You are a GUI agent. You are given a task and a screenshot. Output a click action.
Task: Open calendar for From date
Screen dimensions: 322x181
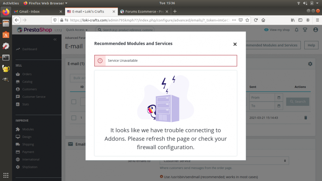coord(279,97)
